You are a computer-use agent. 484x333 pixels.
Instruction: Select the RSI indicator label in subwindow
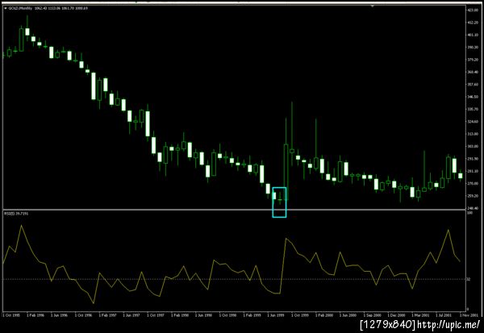[x=16, y=214]
